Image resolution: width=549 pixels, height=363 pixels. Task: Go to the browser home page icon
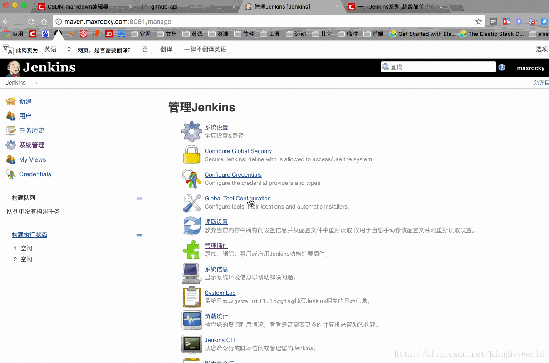44,21
